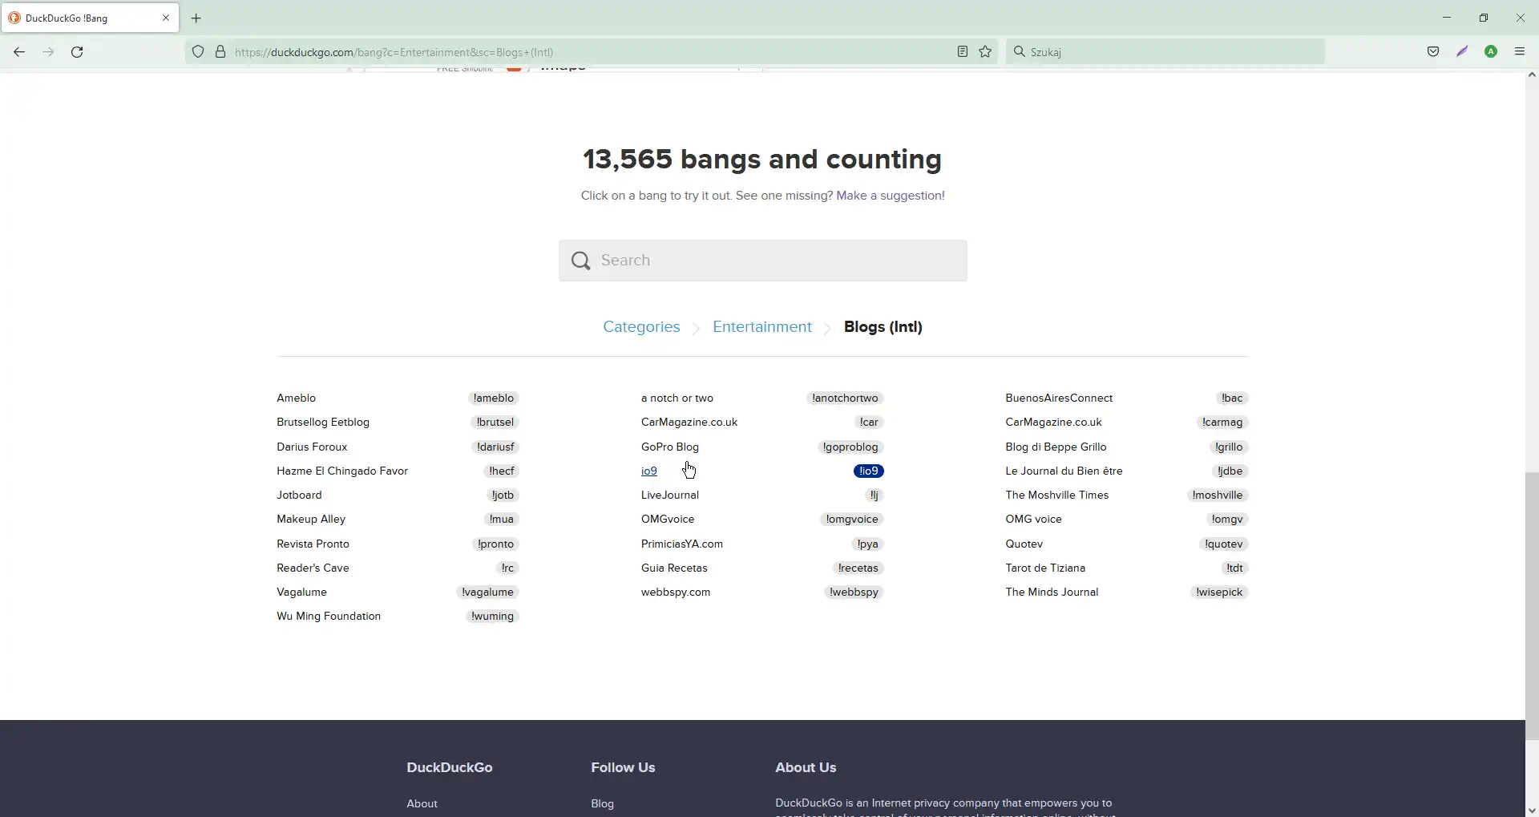Image resolution: width=1539 pixels, height=817 pixels.
Task: Open the BuenosAiresConnect entry
Action: tap(1059, 398)
